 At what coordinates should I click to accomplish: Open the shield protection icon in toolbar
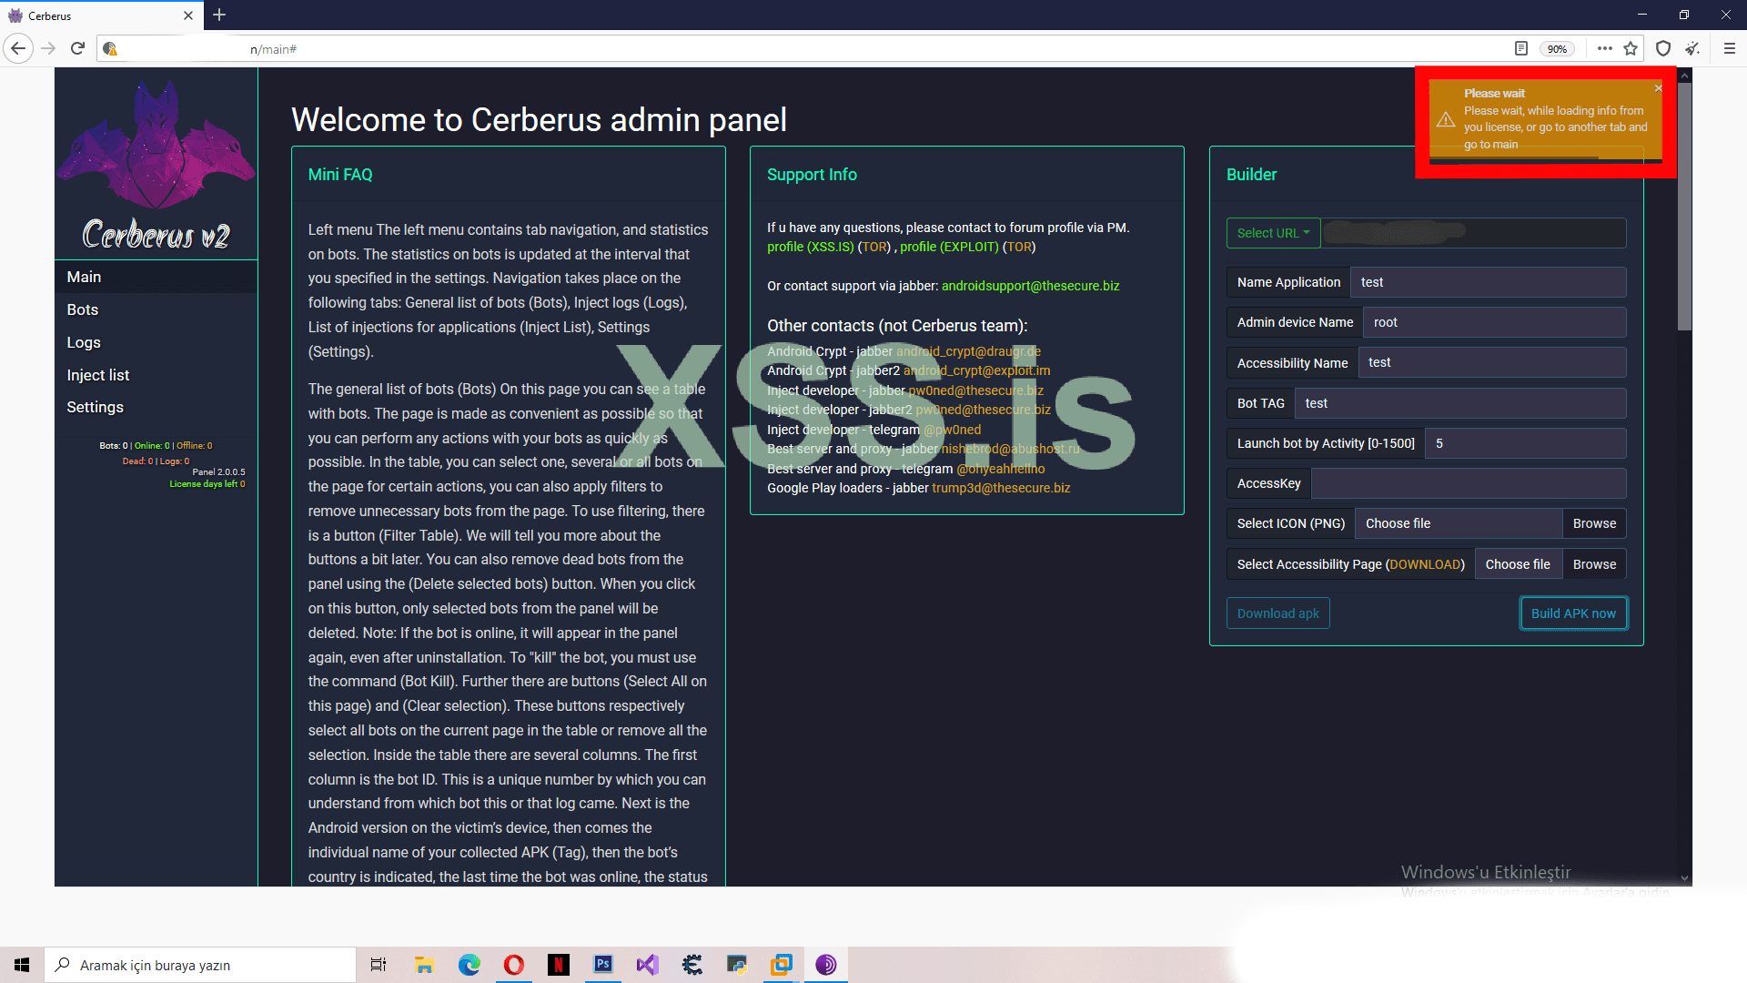click(1663, 48)
